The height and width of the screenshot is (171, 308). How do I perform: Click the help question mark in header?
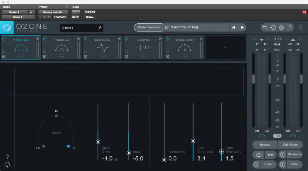290,28
